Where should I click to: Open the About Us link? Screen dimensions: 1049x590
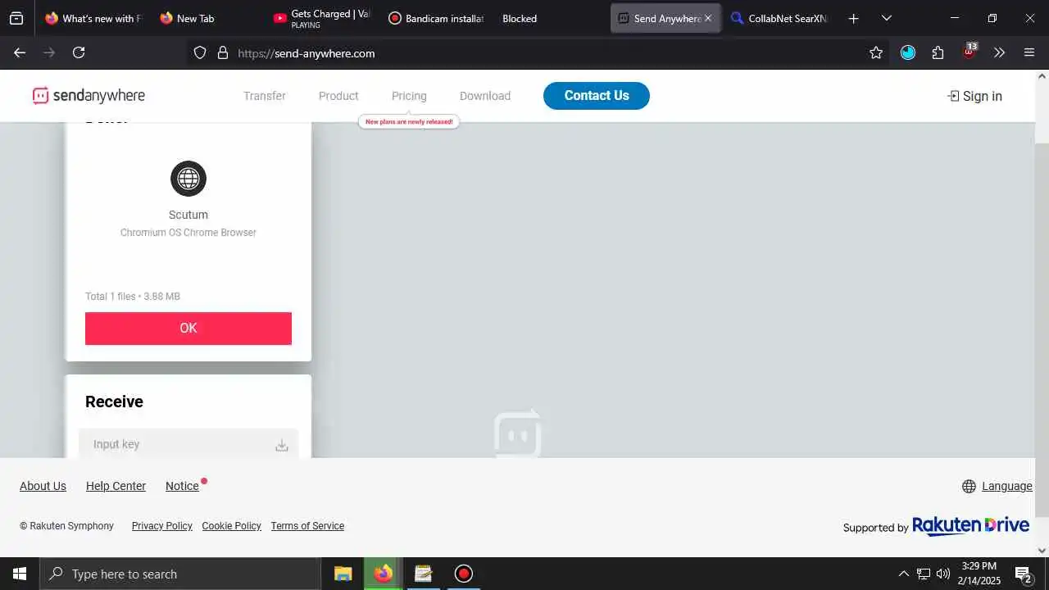coord(43,486)
